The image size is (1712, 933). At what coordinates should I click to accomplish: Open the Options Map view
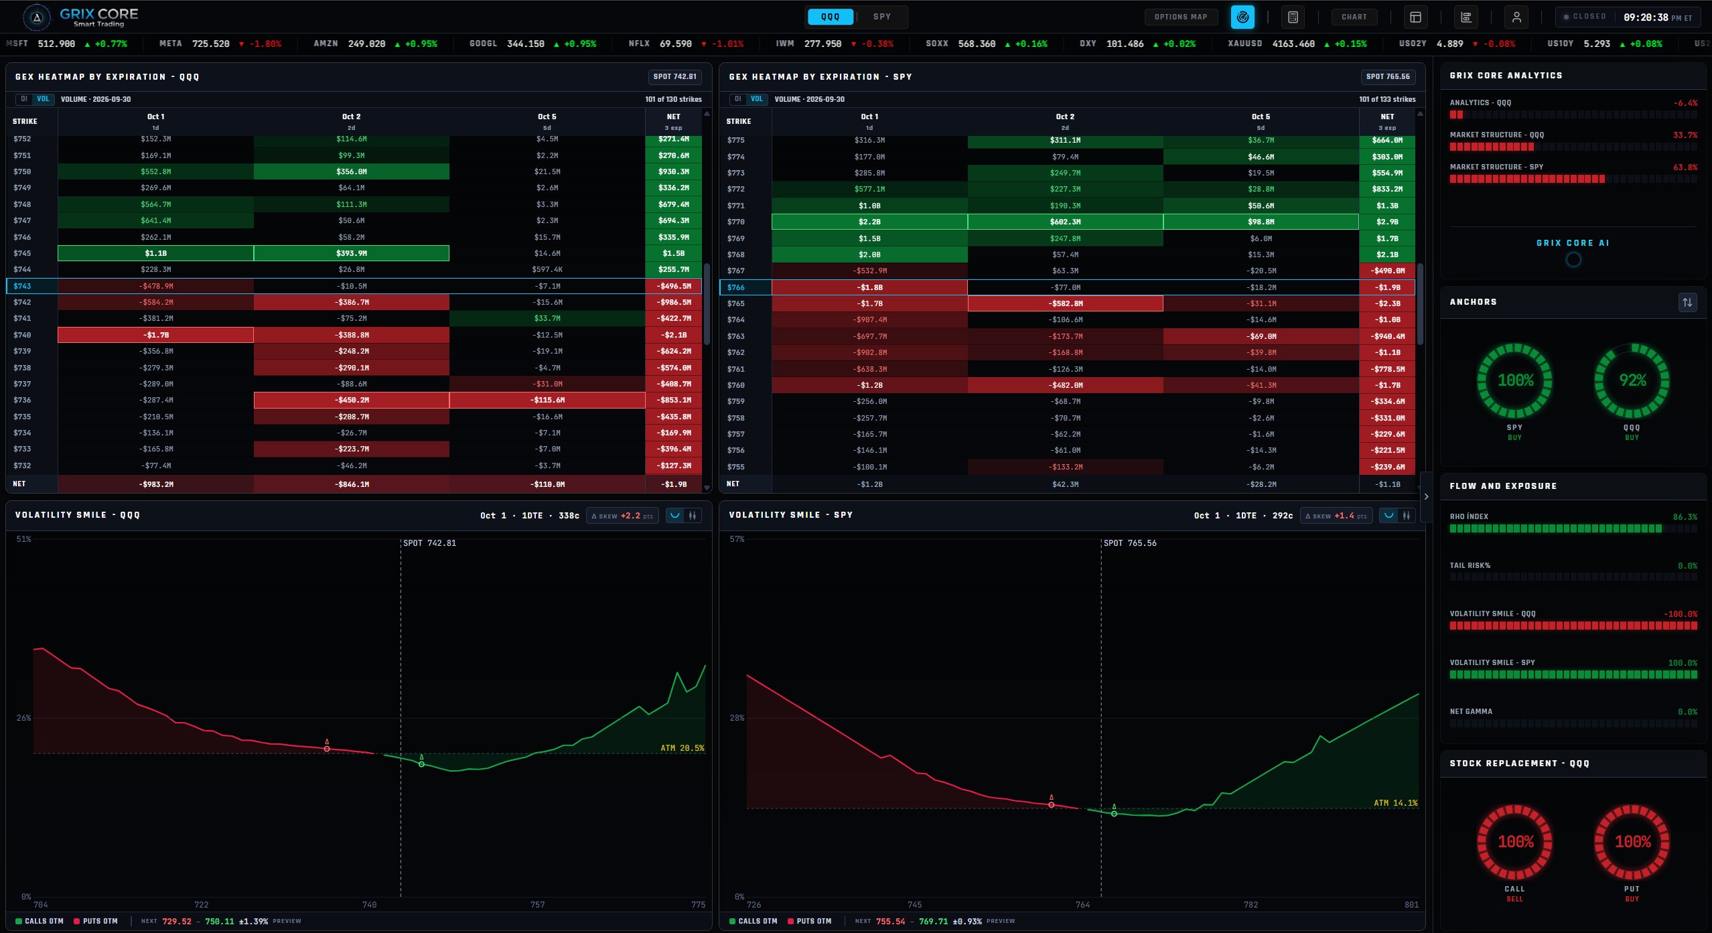point(1181,17)
